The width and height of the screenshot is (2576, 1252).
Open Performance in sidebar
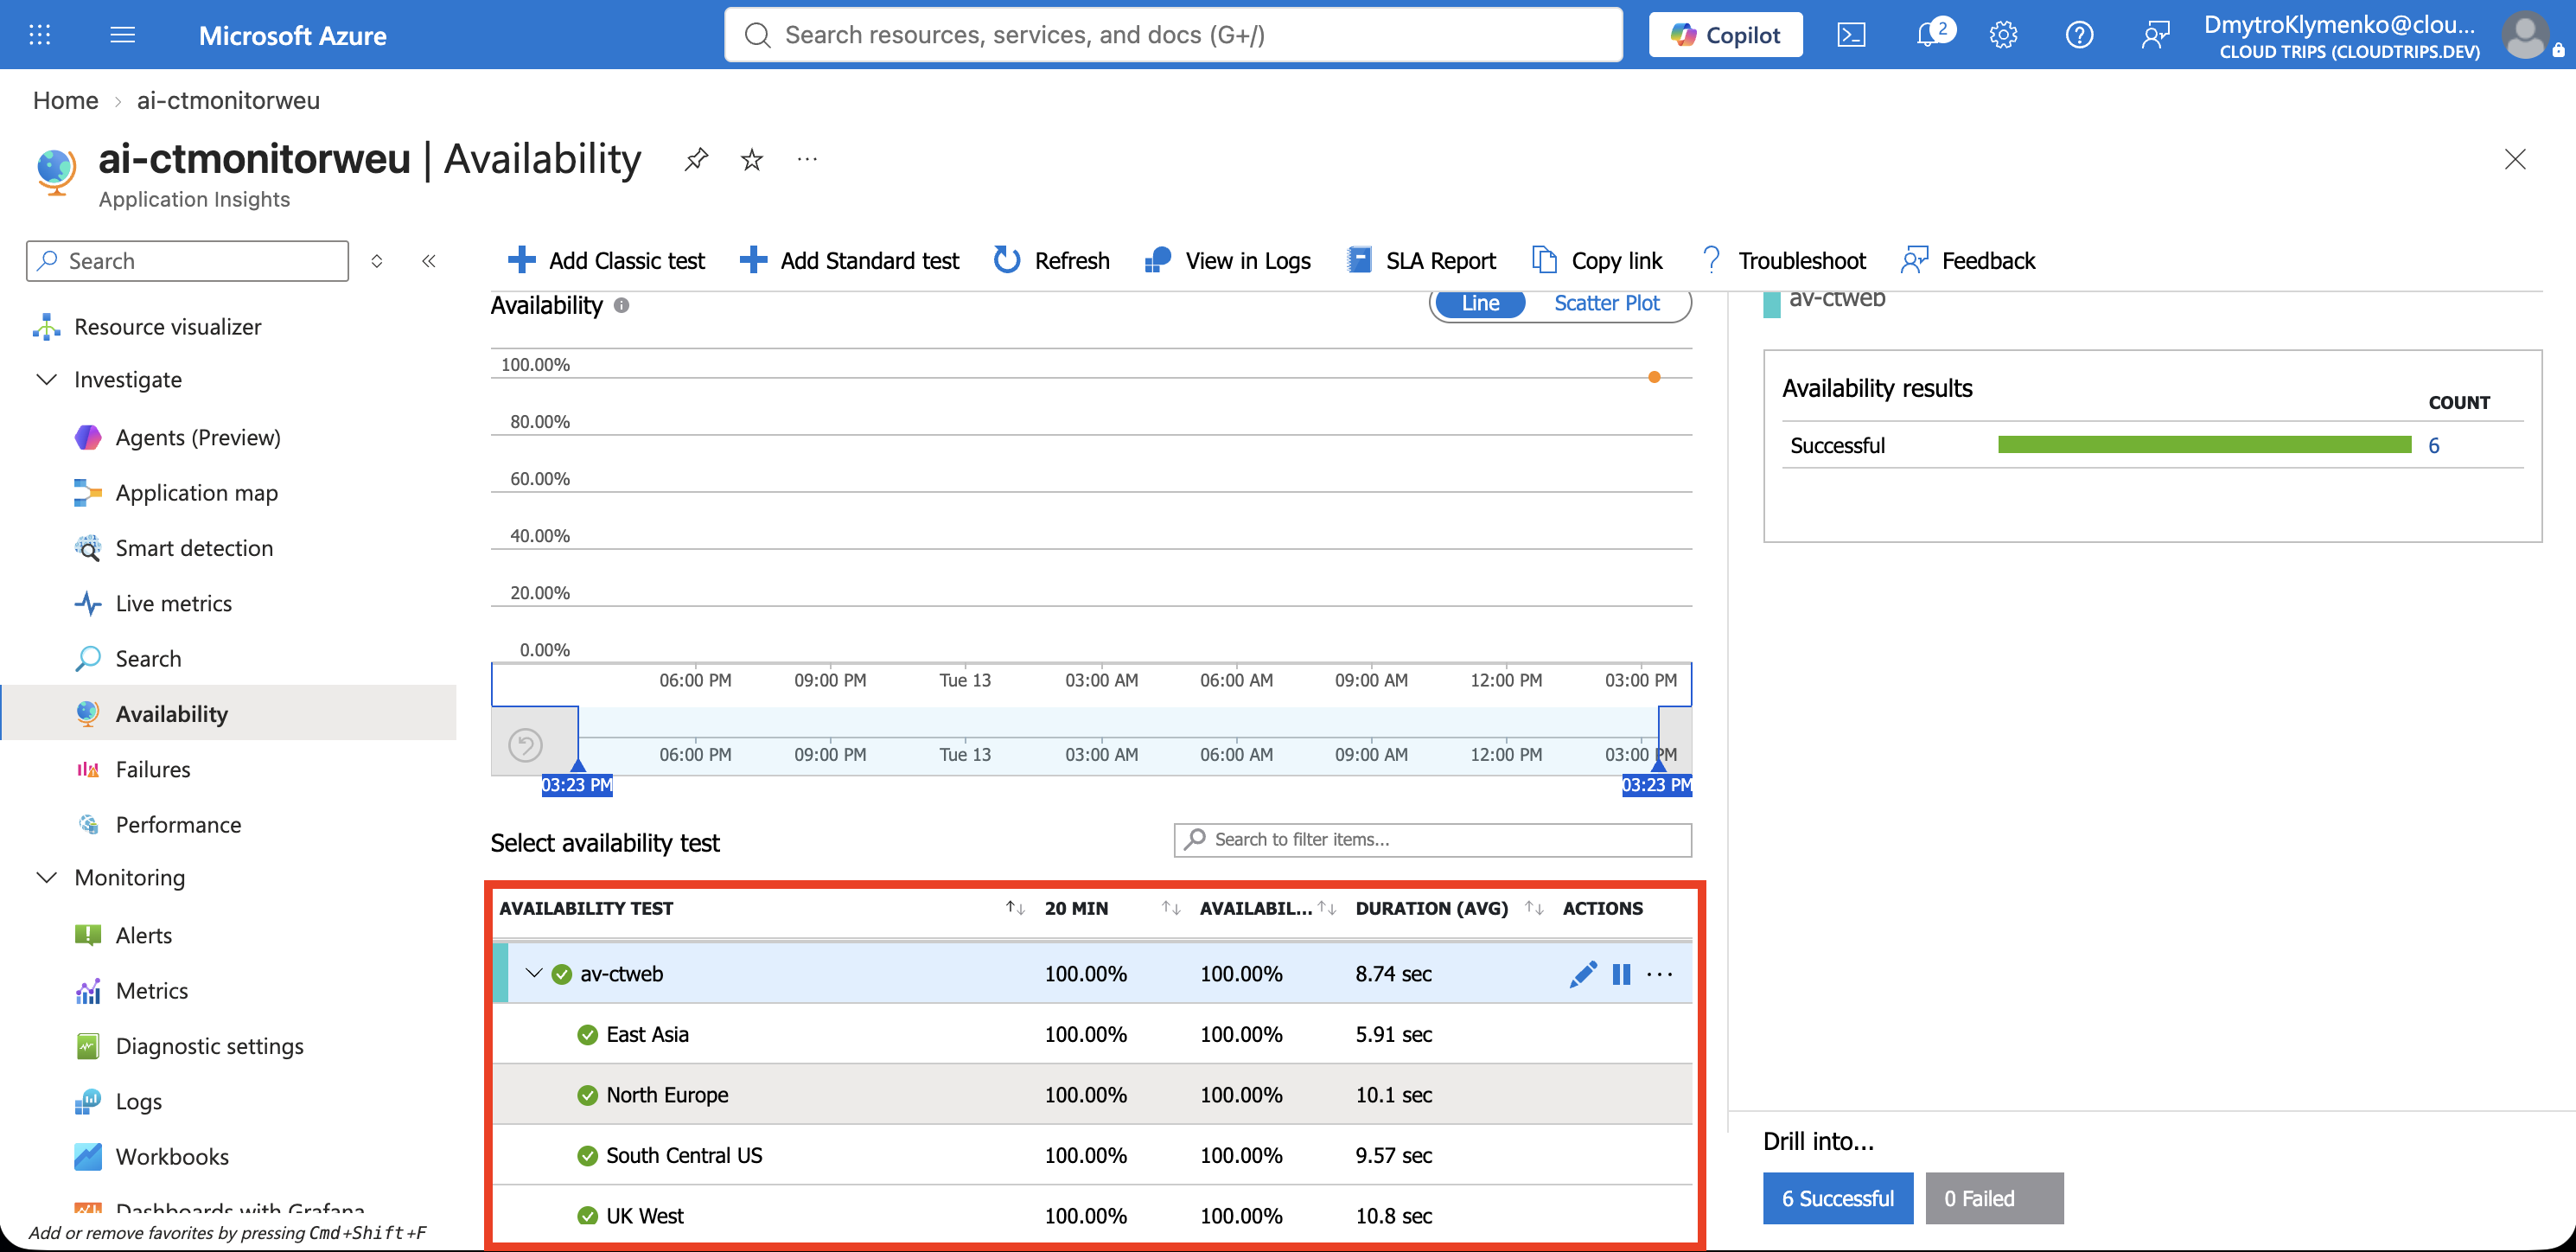pos(178,825)
